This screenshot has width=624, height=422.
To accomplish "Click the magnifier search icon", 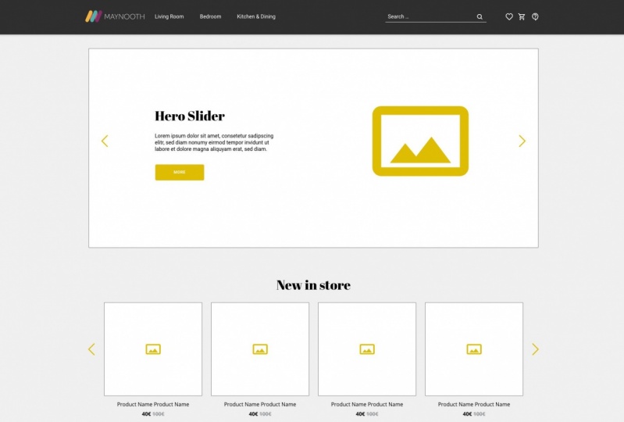I will pos(480,16).
